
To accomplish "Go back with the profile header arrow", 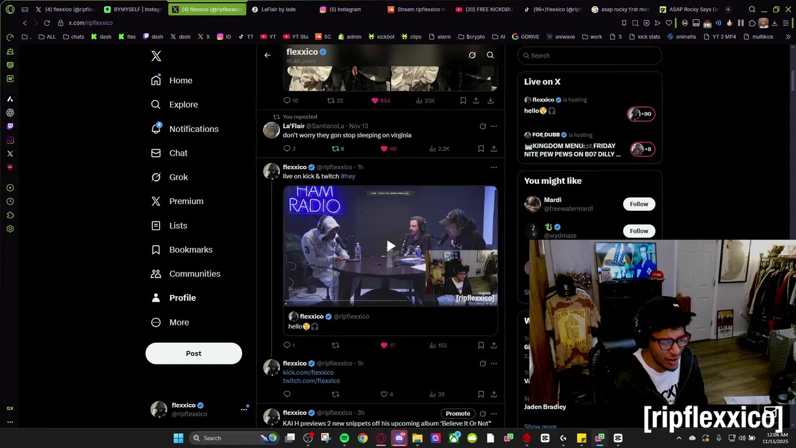I will tap(267, 55).
